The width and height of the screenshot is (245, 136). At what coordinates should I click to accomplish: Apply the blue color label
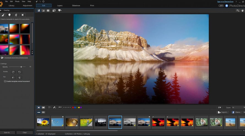pos(75,107)
